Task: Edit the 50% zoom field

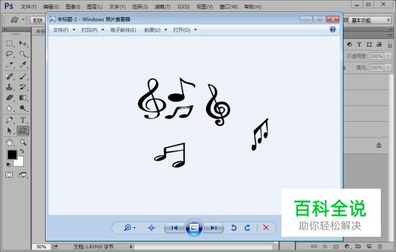Action: [41, 247]
